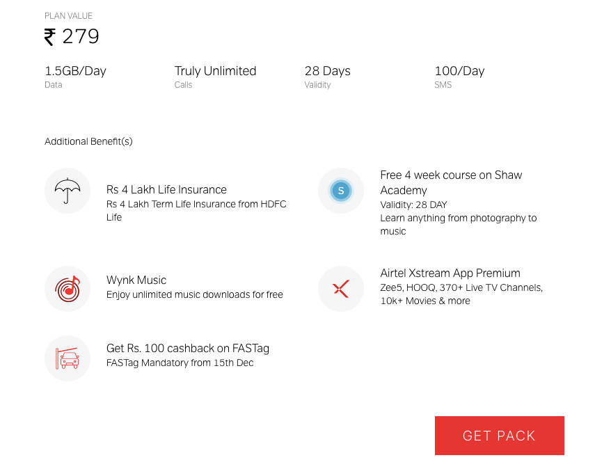Click the FASTag car icon
Screen dimensions: 611x476
(x=68, y=358)
